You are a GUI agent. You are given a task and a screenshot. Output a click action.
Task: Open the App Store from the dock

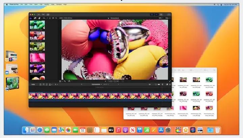click(168, 130)
